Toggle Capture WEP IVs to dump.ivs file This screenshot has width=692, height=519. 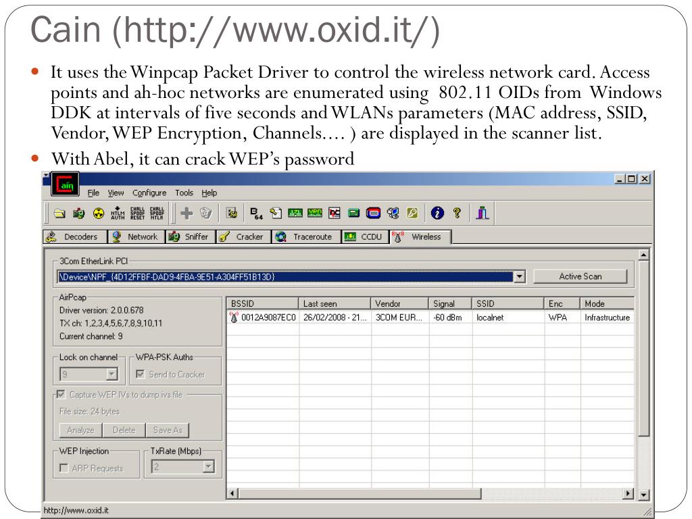(61, 394)
